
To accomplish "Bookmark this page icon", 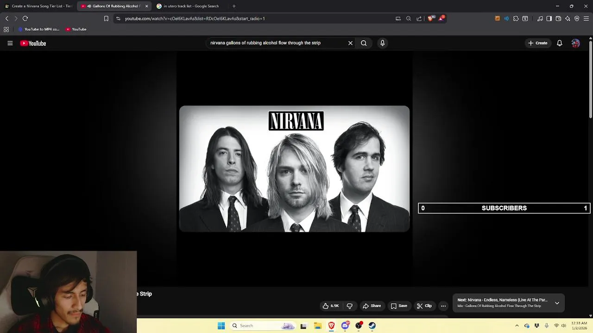I will point(106,18).
